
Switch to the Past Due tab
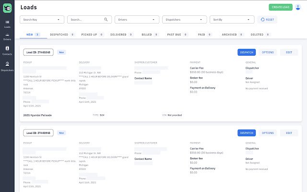[x=177, y=35]
